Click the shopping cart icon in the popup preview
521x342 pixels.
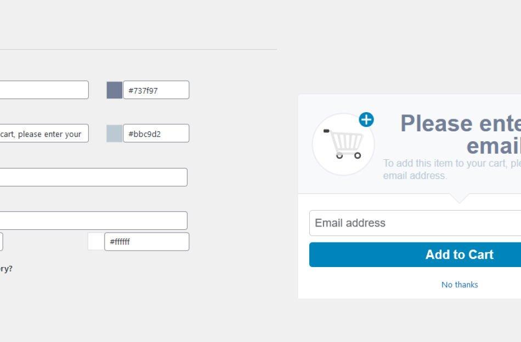[x=343, y=144]
